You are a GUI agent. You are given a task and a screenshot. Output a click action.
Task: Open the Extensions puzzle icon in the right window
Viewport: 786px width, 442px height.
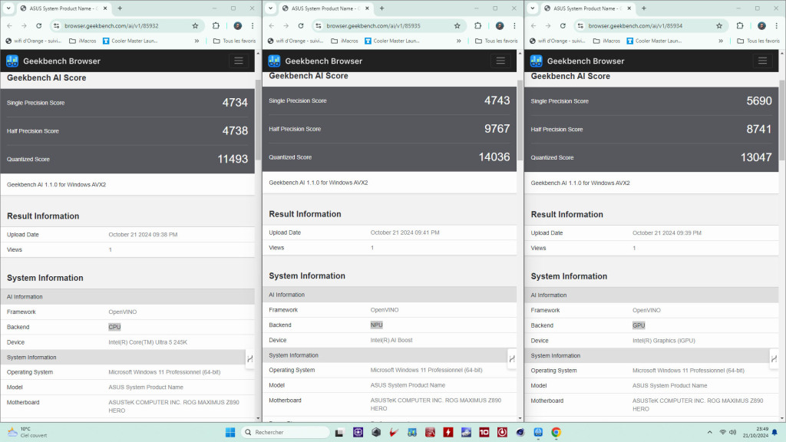[741, 25]
